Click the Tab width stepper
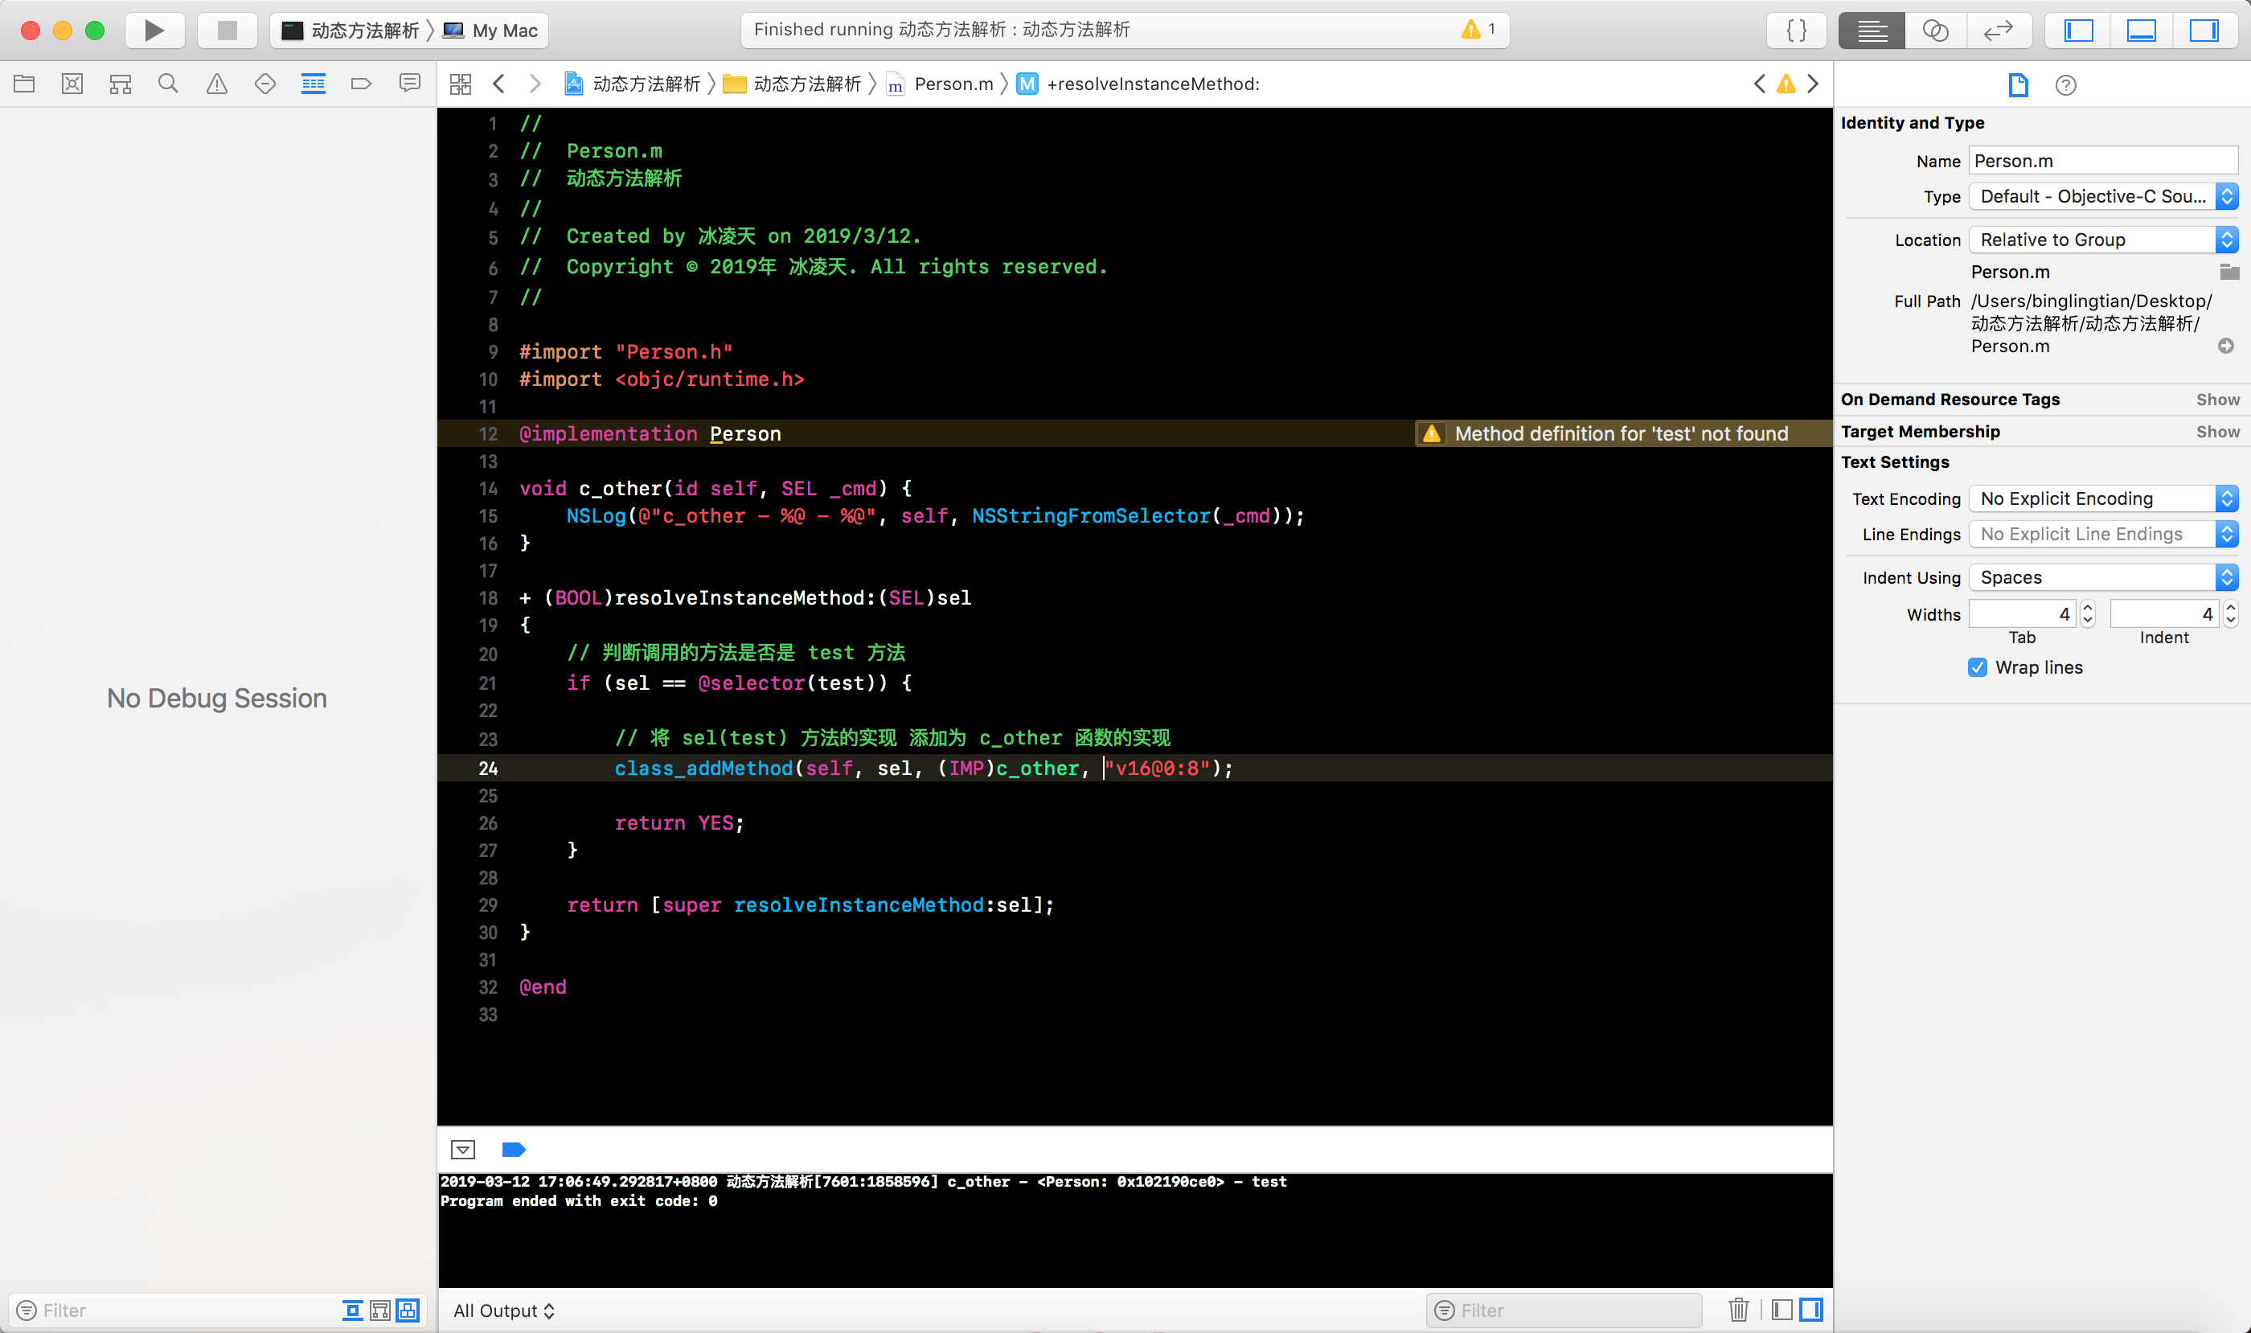 [x=2088, y=614]
